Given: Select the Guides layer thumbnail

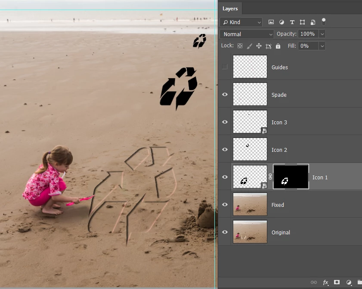Looking at the screenshot, I should point(250,66).
